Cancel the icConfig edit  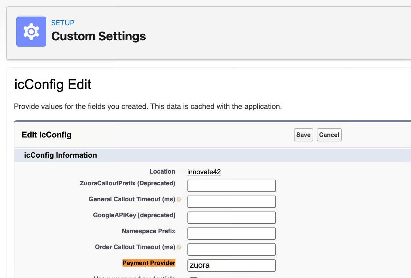click(329, 135)
